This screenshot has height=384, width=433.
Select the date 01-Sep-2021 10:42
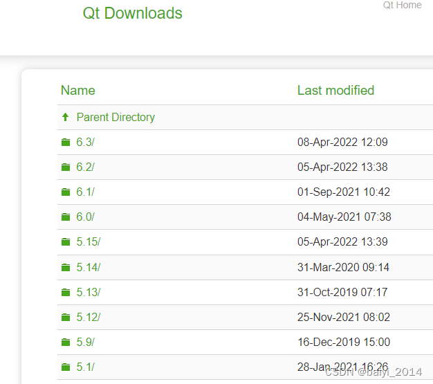[x=344, y=192]
